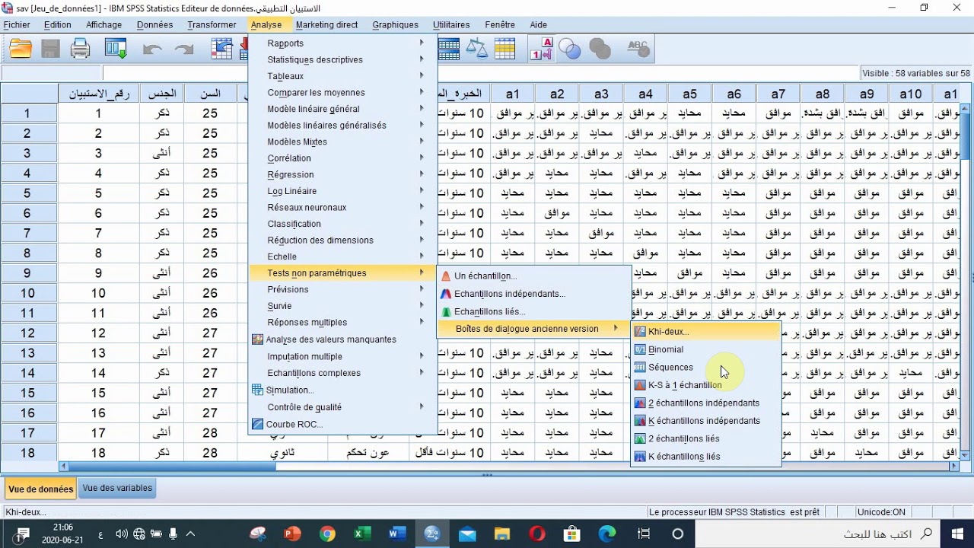The height and width of the screenshot is (548, 974).
Task: Open the Utilitaires menu
Action: pos(451,25)
